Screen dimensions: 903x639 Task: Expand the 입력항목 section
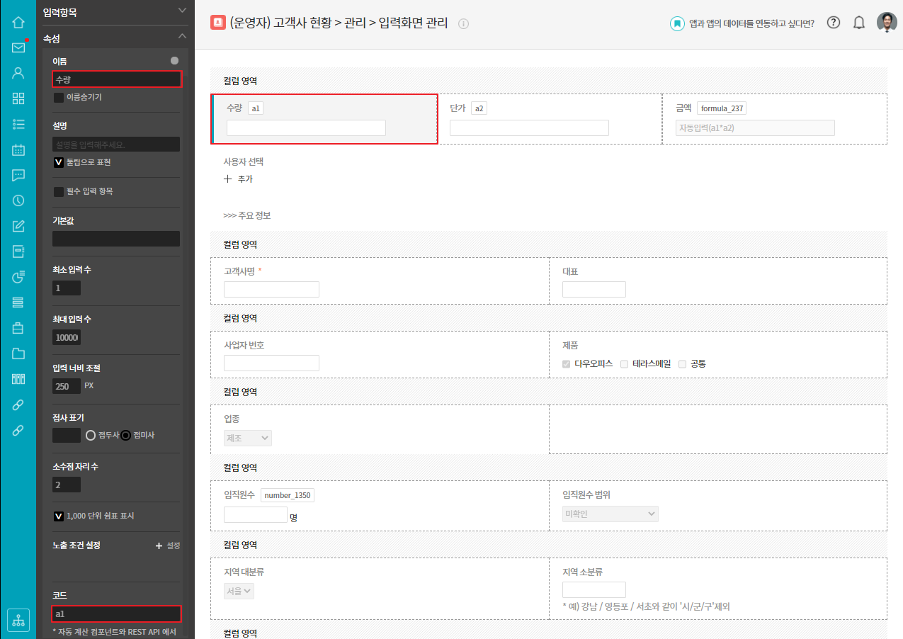tap(182, 11)
